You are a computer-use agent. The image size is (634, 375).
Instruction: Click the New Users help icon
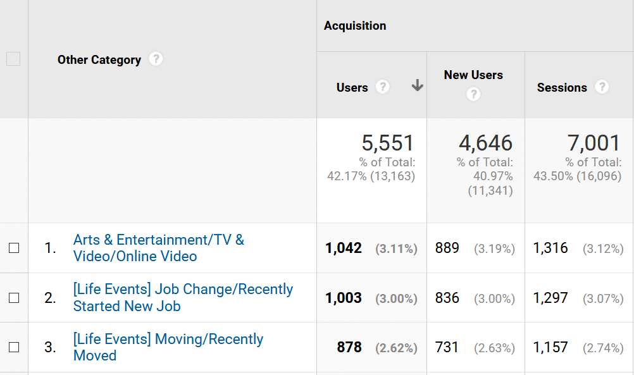coord(473,92)
